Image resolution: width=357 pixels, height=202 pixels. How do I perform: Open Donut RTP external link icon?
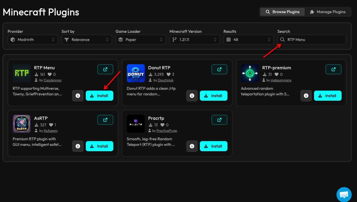[x=219, y=69]
